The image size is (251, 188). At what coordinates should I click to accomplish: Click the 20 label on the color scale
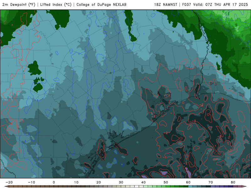point(99,182)
